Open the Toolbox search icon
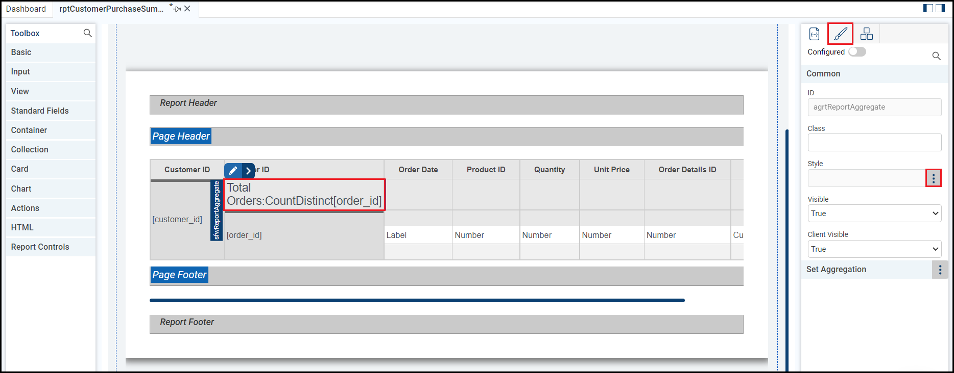Viewport: 954px width, 373px height. (x=87, y=33)
